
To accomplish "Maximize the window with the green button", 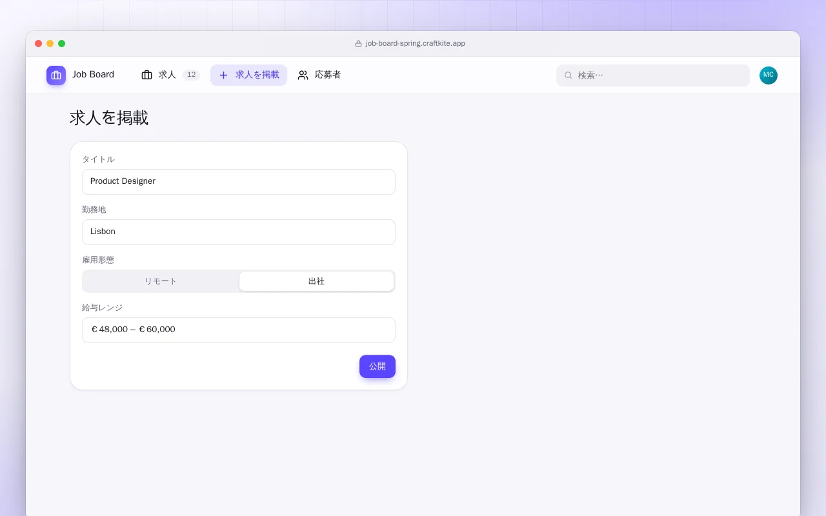I will coord(62,44).
